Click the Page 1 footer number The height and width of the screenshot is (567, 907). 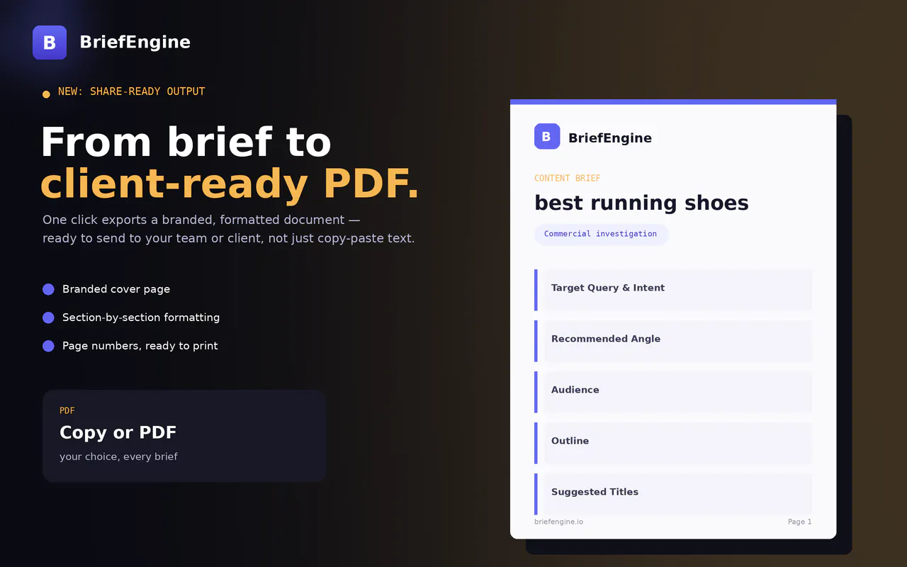point(800,522)
